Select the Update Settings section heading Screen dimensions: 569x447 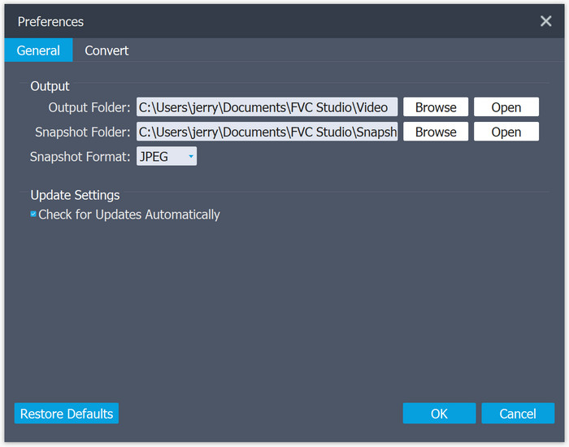coord(75,195)
